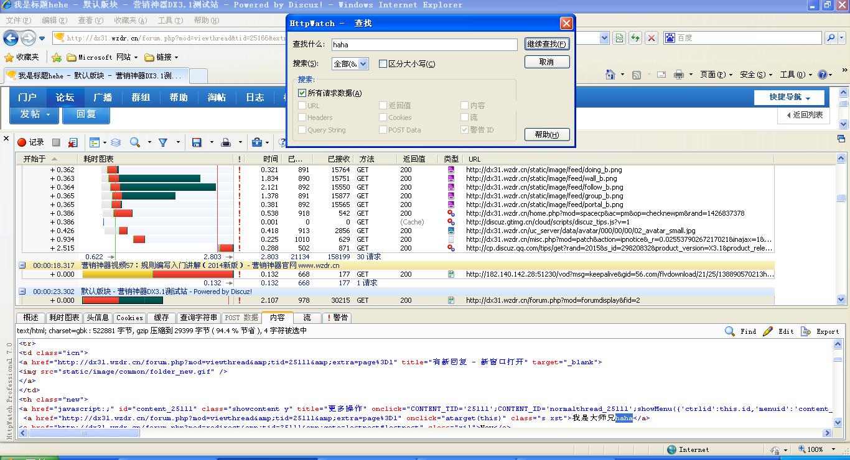Click the magnifying glass Find icon in HttpWatch toolbar
The width and height of the screenshot is (850, 460).
135,142
